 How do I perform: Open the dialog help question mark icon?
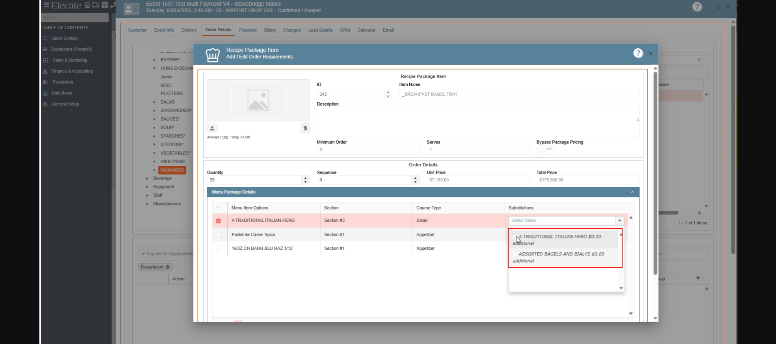pos(638,53)
